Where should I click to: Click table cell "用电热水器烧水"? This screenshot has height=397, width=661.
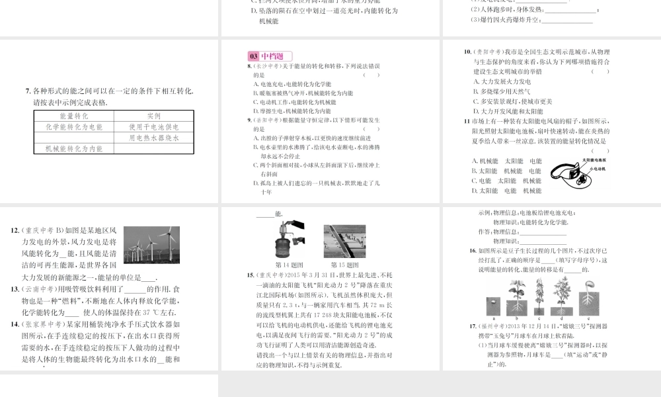coord(154,138)
